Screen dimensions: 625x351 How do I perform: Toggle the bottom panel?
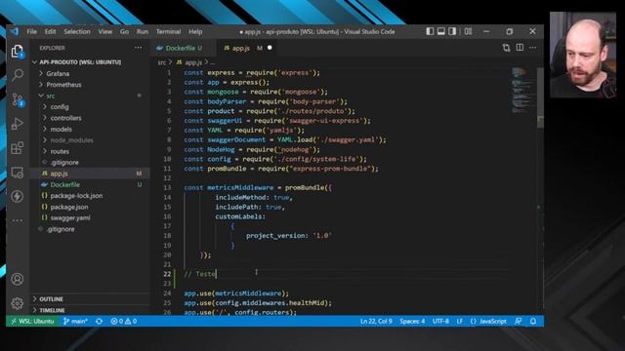(x=440, y=31)
